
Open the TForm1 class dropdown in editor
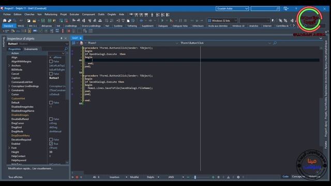(177, 43)
